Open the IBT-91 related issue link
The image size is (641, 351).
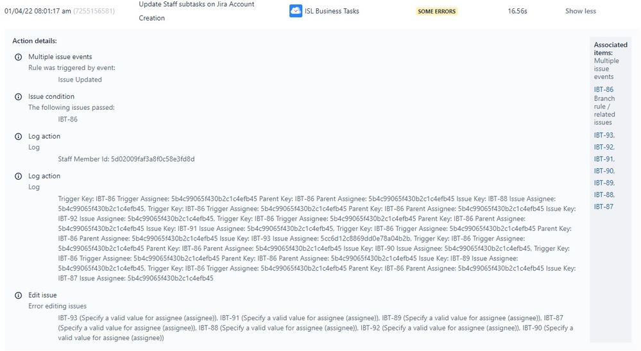pyautogui.click(x=604, y=159)
